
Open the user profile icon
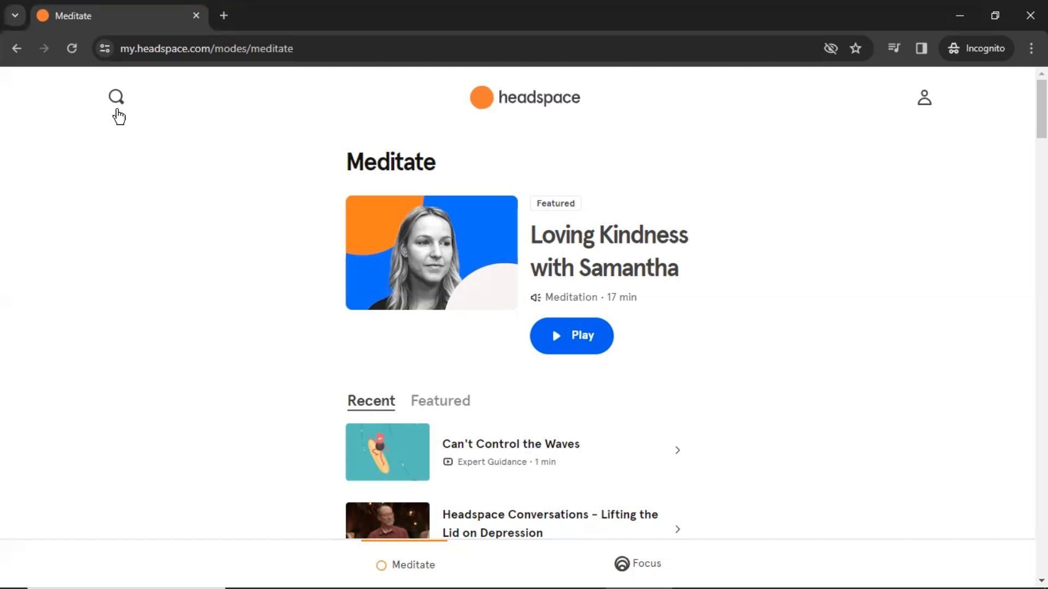point(924,98)
